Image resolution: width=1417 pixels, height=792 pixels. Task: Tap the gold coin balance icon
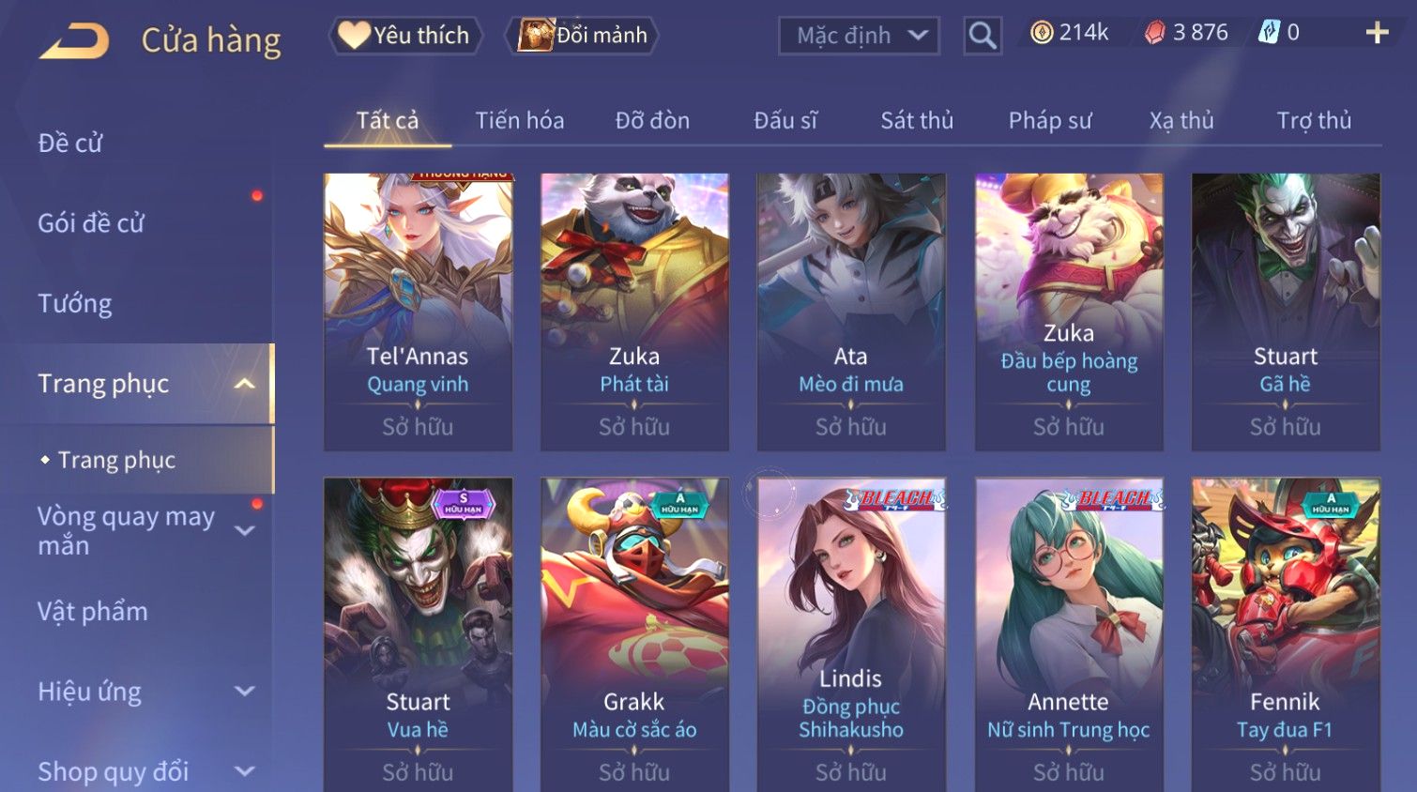pyautogui.click(x=1042, y=33)
